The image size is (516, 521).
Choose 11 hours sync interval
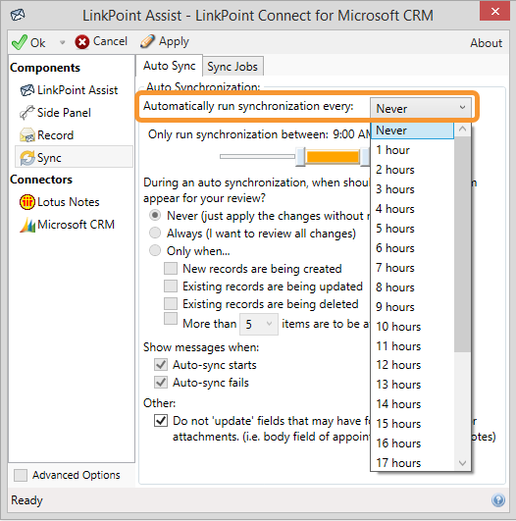click(412, 346)
